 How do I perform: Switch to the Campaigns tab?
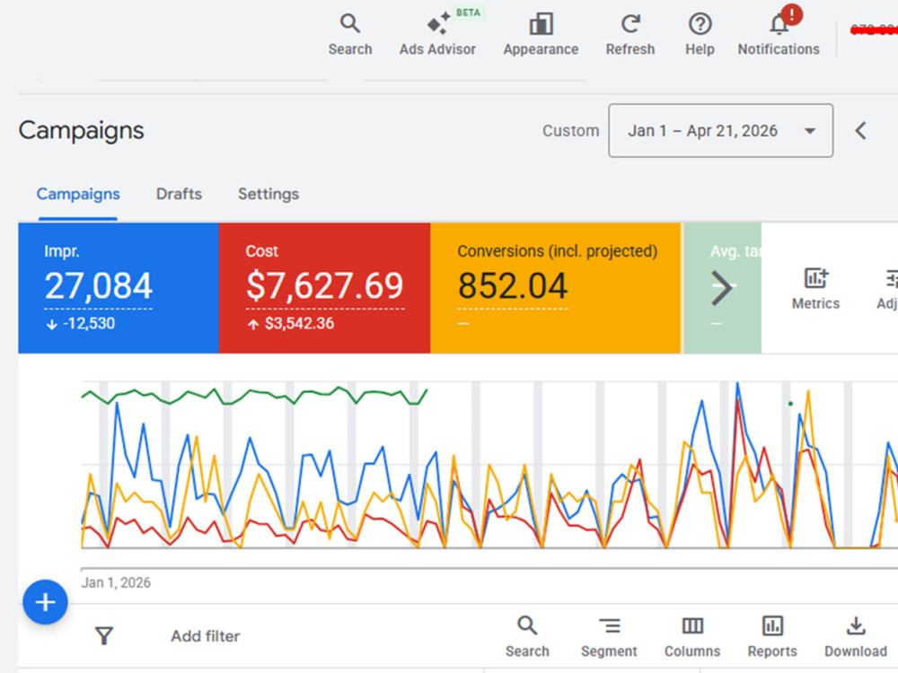tap(78, 194)
